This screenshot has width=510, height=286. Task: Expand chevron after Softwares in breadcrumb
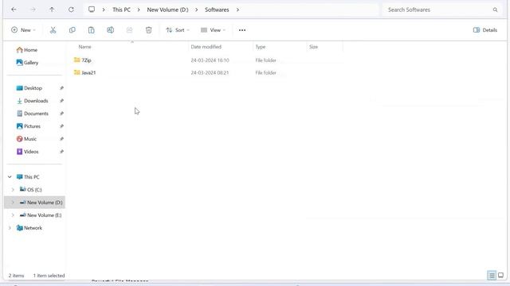[x=237, y=10]
